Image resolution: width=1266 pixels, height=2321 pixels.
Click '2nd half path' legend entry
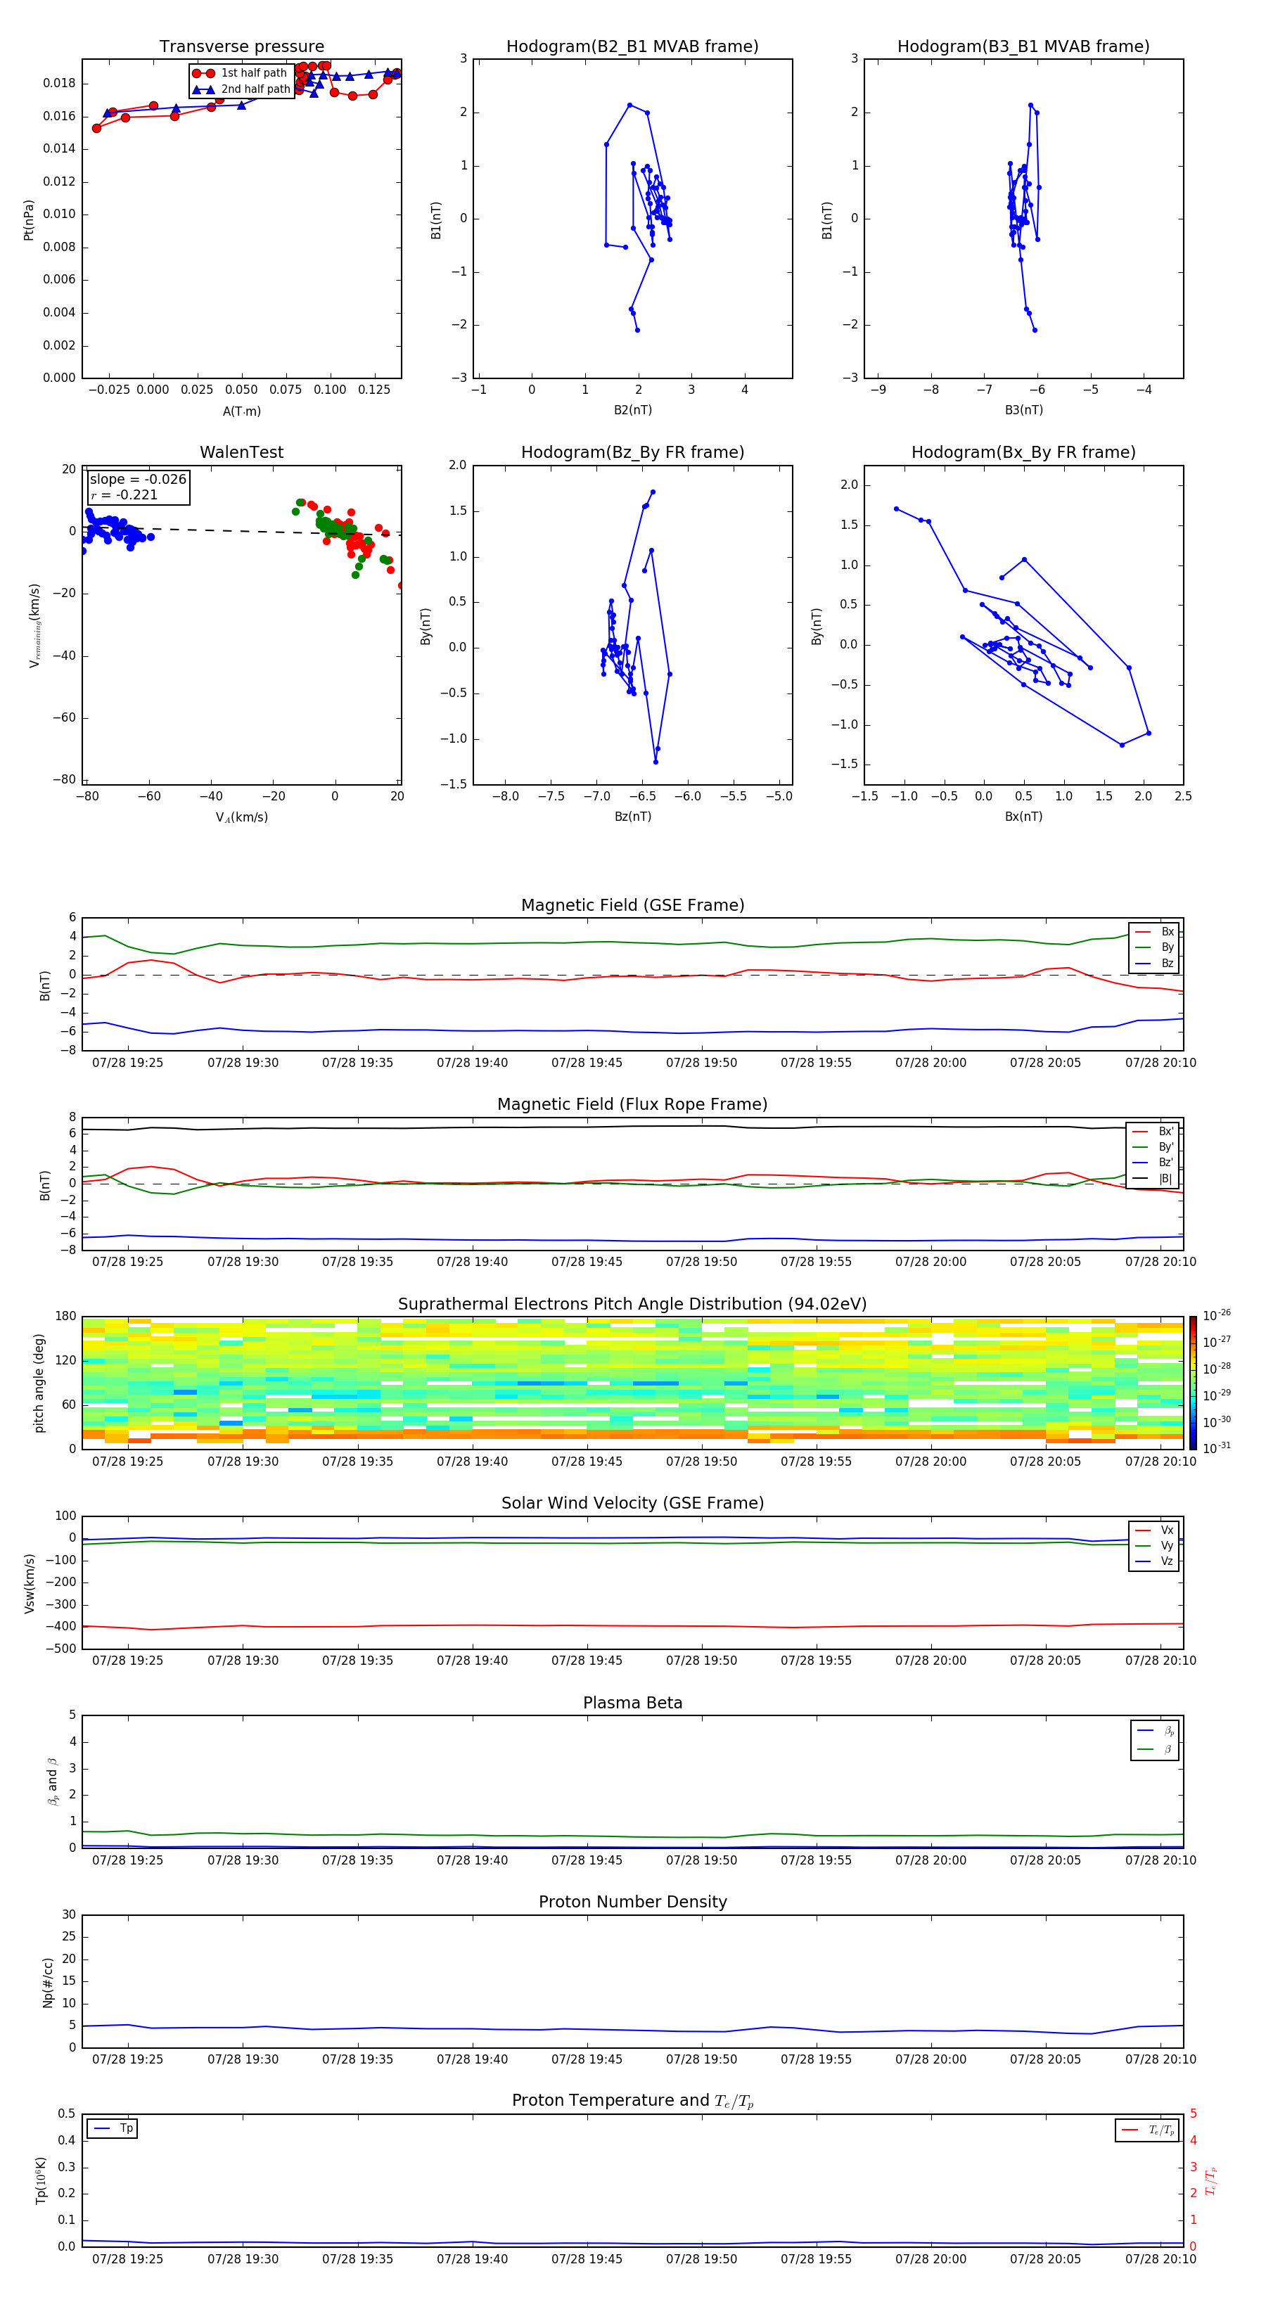tap(241, 89)
